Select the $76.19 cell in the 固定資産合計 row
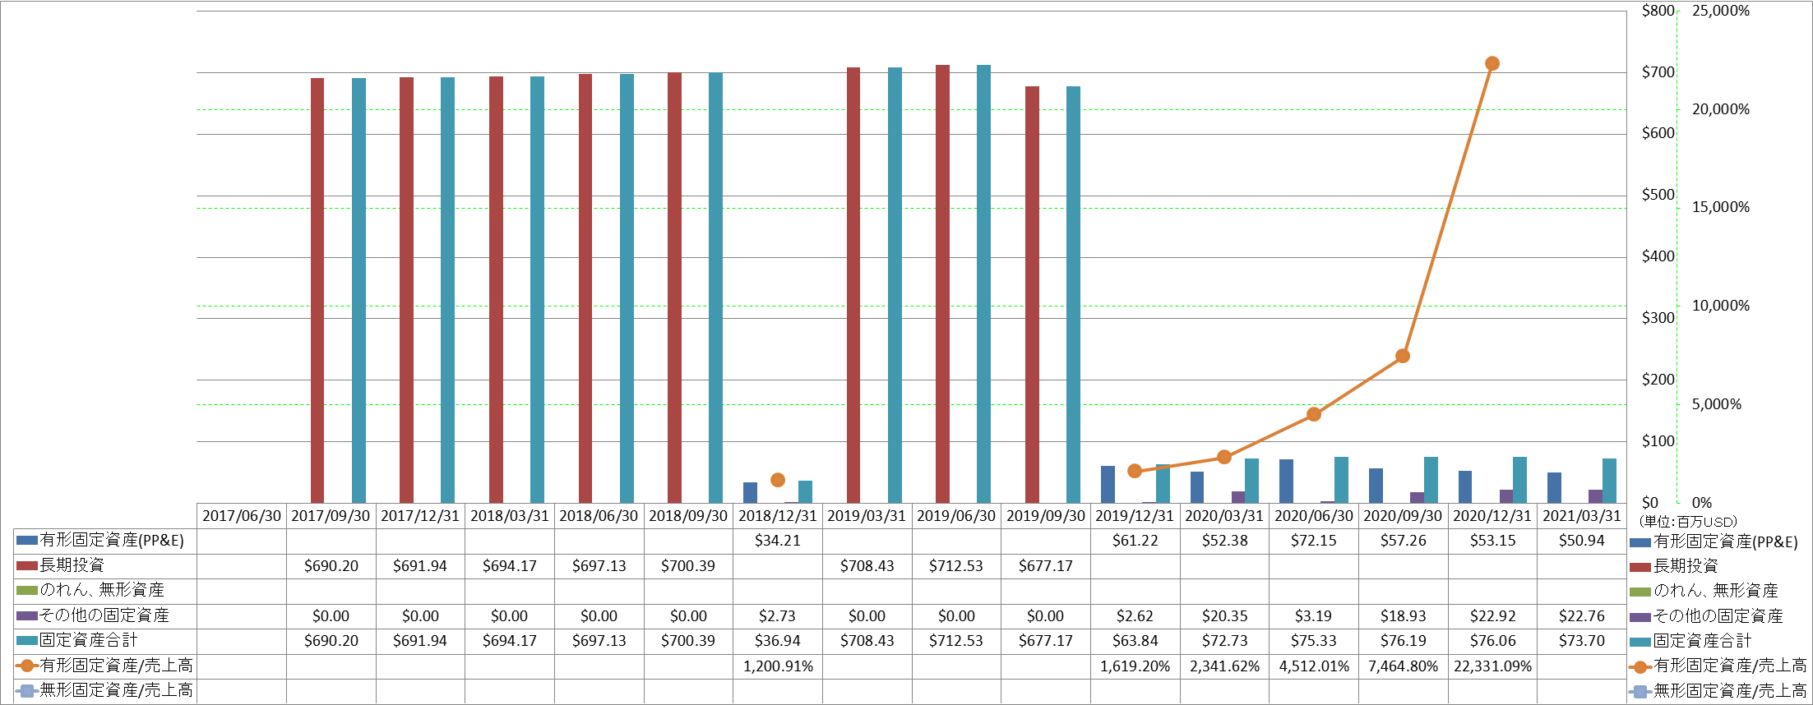This screenshot has width=1813, height=705. [1403, 641]
